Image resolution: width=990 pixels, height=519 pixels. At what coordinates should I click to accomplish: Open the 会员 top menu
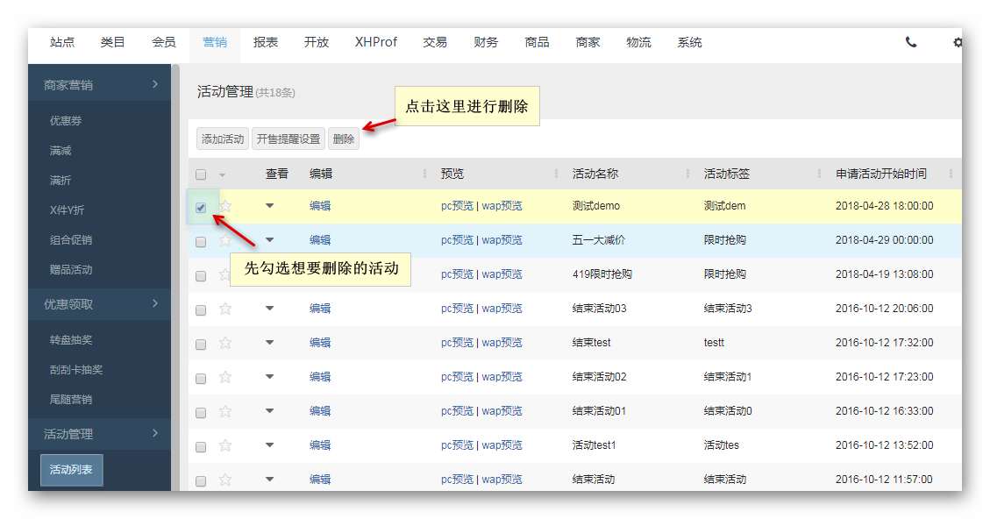coord(163,42)
